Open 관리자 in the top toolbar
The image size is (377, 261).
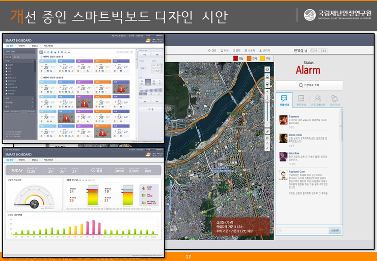coord(264,50)
